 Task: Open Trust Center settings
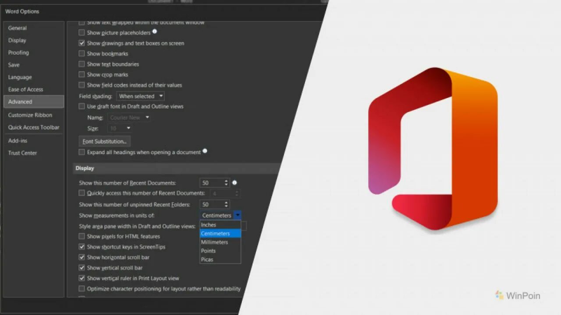click(x=22, y=153)
